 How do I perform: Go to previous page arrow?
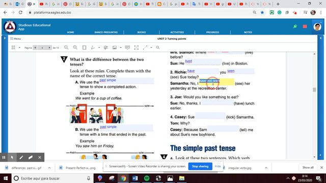(x=35, y=47)
